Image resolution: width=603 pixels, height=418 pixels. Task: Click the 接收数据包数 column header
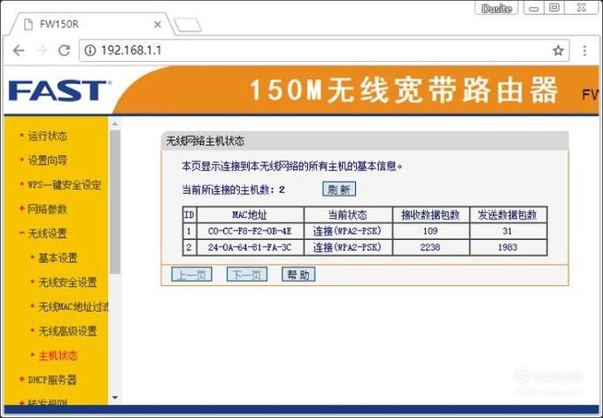(x=430, y=215)
